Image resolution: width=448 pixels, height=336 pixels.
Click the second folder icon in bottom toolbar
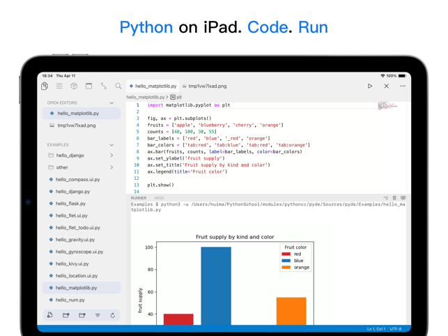click(x=82, y=315)
